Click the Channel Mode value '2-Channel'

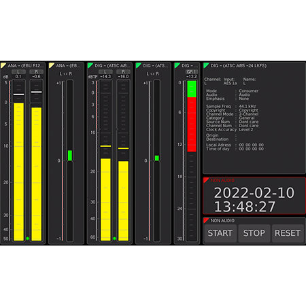point(249,114)
